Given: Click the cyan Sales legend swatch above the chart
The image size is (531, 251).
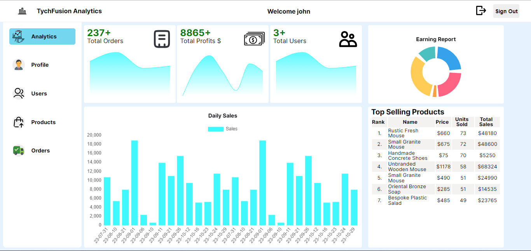Looking at the screenshot, I should coord(215,128).
